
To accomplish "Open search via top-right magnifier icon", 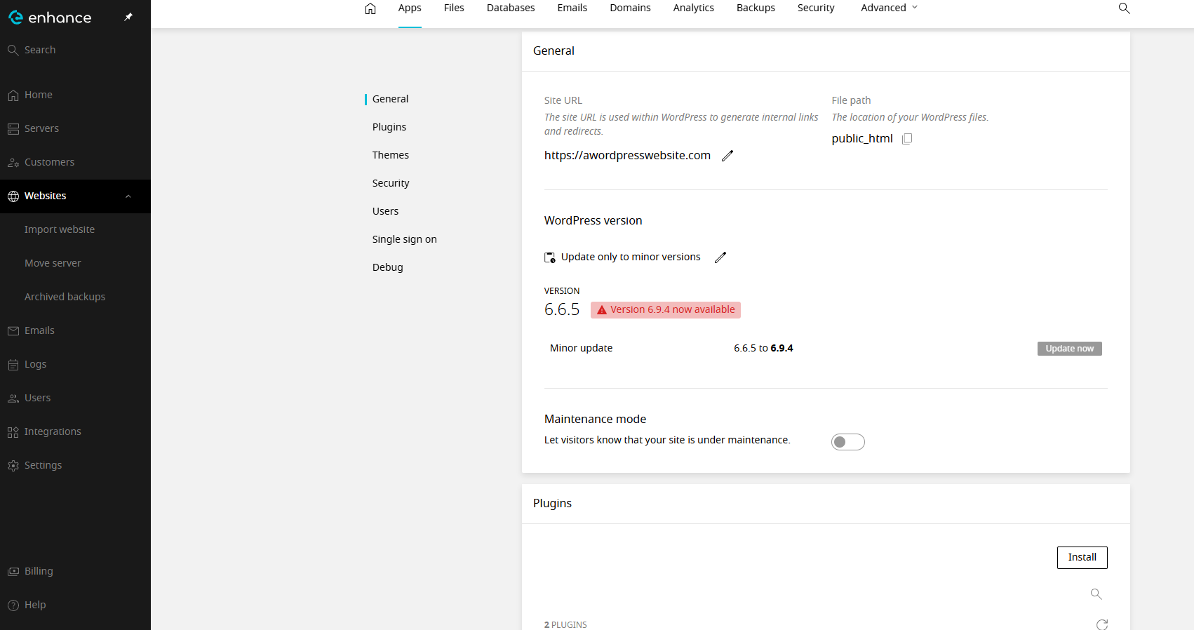I will (1124, 8).
